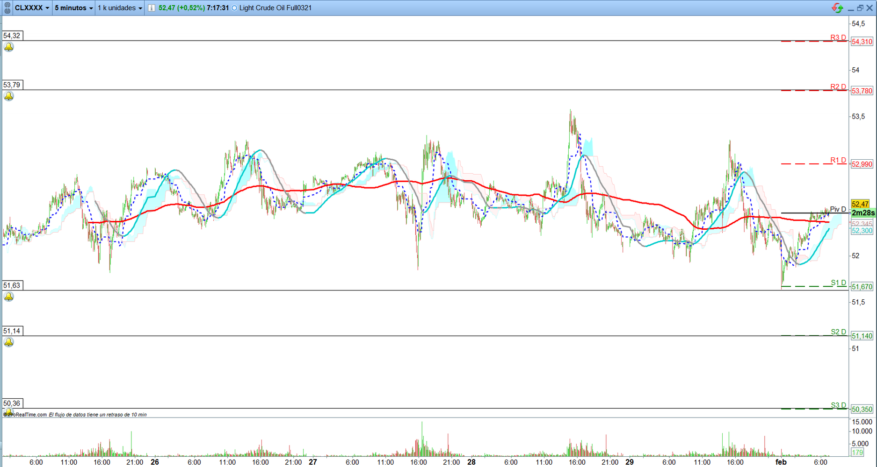Viewport: 877px width, 467px height.
Task: Click the yellow 52,47 current price tag
Action: pyautogui.click(x=860, y=204)
